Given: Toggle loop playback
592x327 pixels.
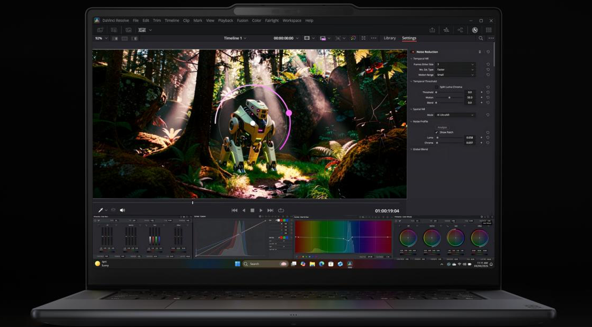Looking at the screenshot, I should click(281, 210).
